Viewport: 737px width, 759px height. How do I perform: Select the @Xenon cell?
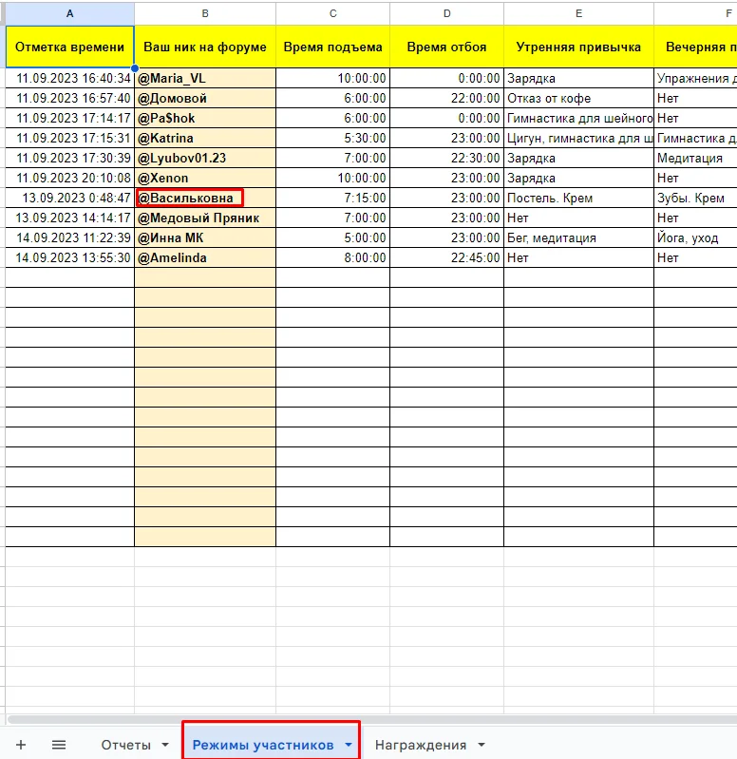(x=205, y=179)
